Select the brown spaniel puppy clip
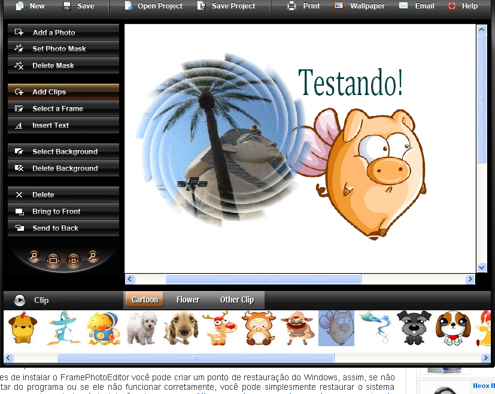Viewport: 495px width, 394px height. point(181,328)
